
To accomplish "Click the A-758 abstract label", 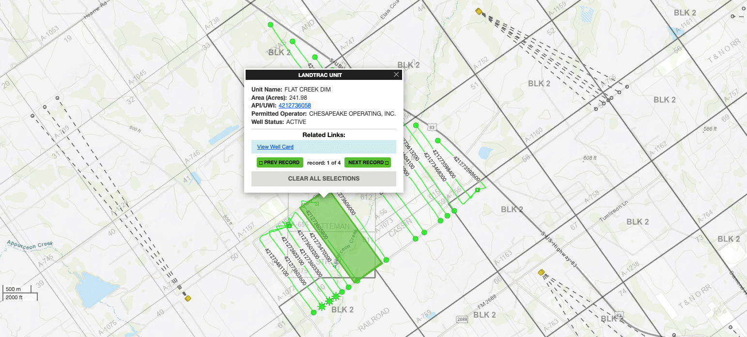I will click(592, 197).
